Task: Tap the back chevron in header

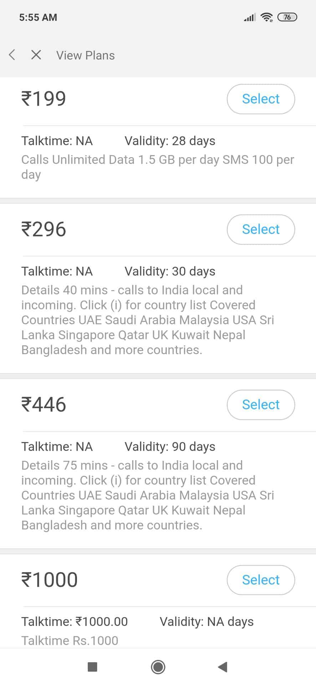Action: click(x=12, y=55)
